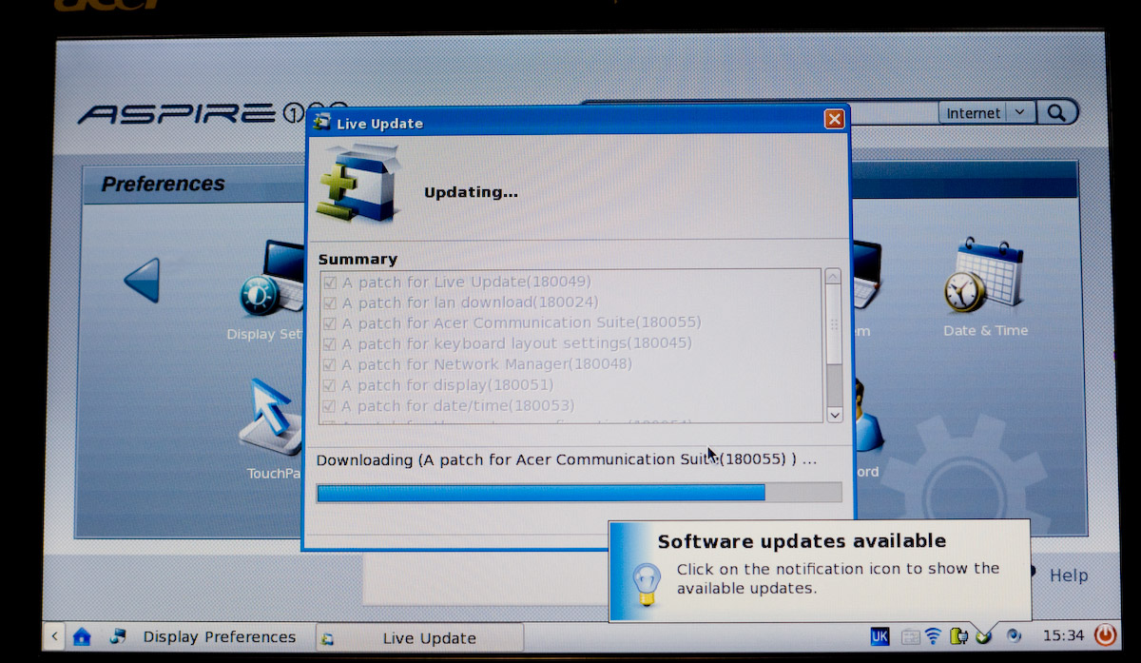
Task: Close the Live Update window
Action: point(834,119)
